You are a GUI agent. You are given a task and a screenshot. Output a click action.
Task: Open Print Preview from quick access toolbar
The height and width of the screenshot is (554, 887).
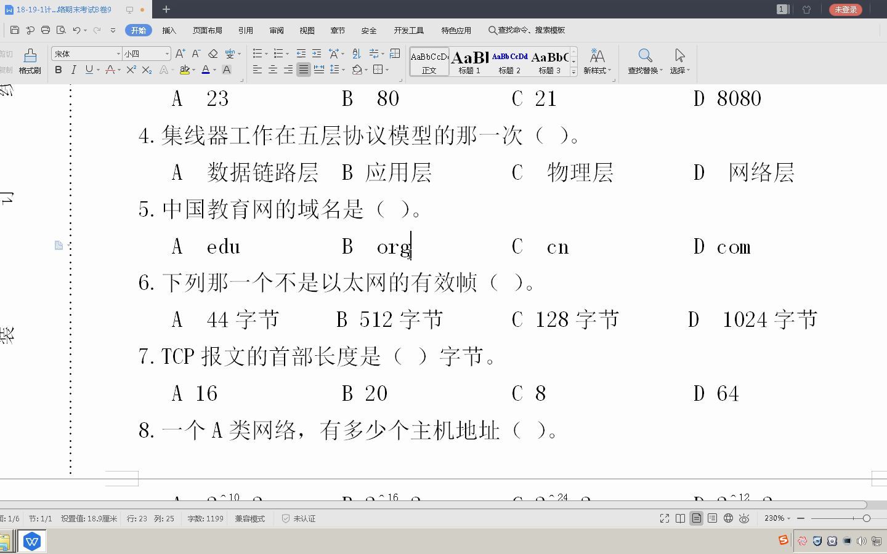(61, 30)
